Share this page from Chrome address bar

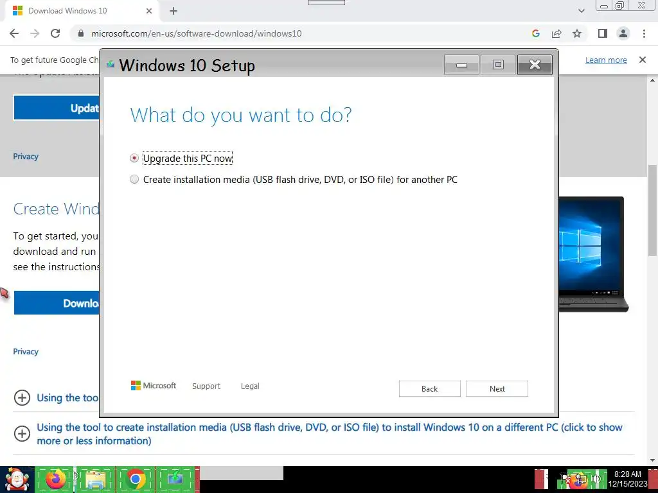[x=556, y=33]
